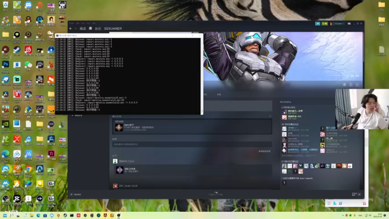Select the Microsoft Edge desktop shortcut
Image resolution: width=389 pixels, height=219 pixels.
[5, 154]
